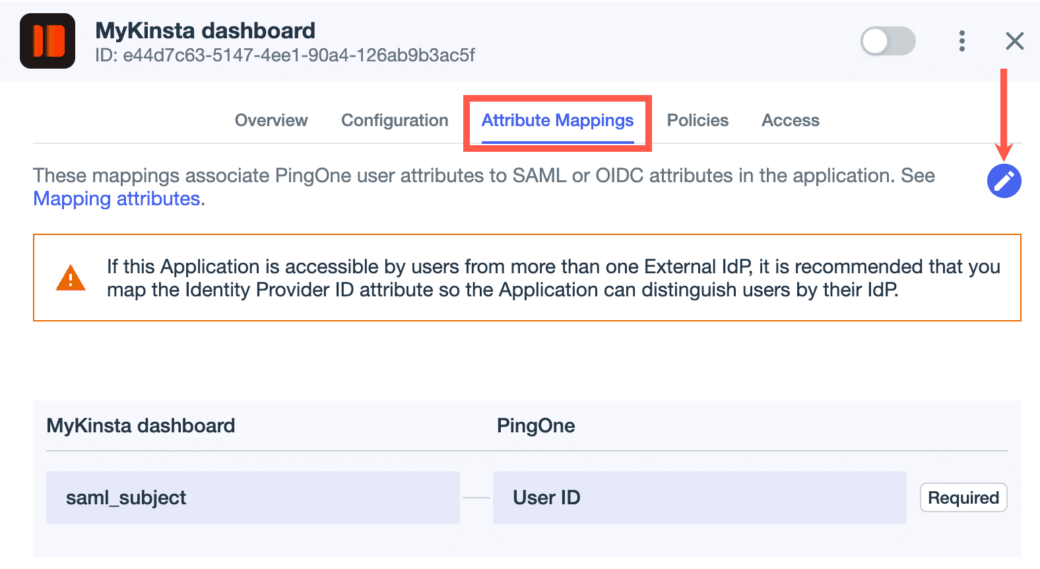Click the Required label on the User ID mapping
This screenshot has height=569, width=1040.
click(x=963, y=498)
